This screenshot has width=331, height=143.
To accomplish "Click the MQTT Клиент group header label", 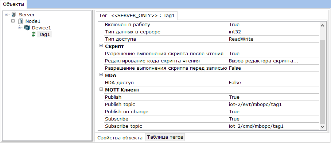I will (x=122, y=90).
